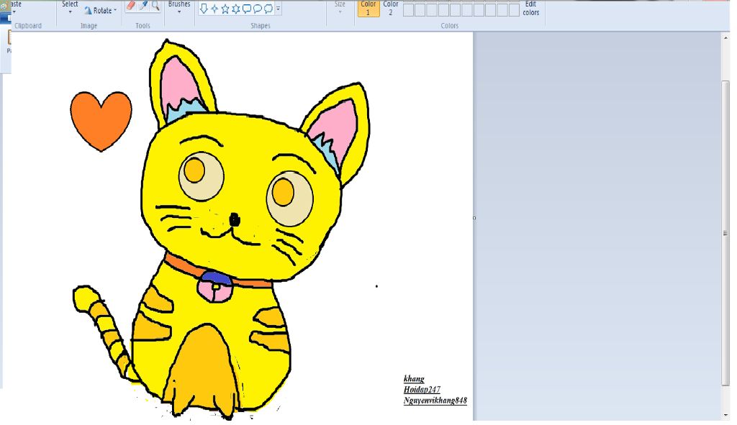This screenshot has width=737, height=425.
Task: Click the 'Hoidap247' text on canvas
Action: 422,389
